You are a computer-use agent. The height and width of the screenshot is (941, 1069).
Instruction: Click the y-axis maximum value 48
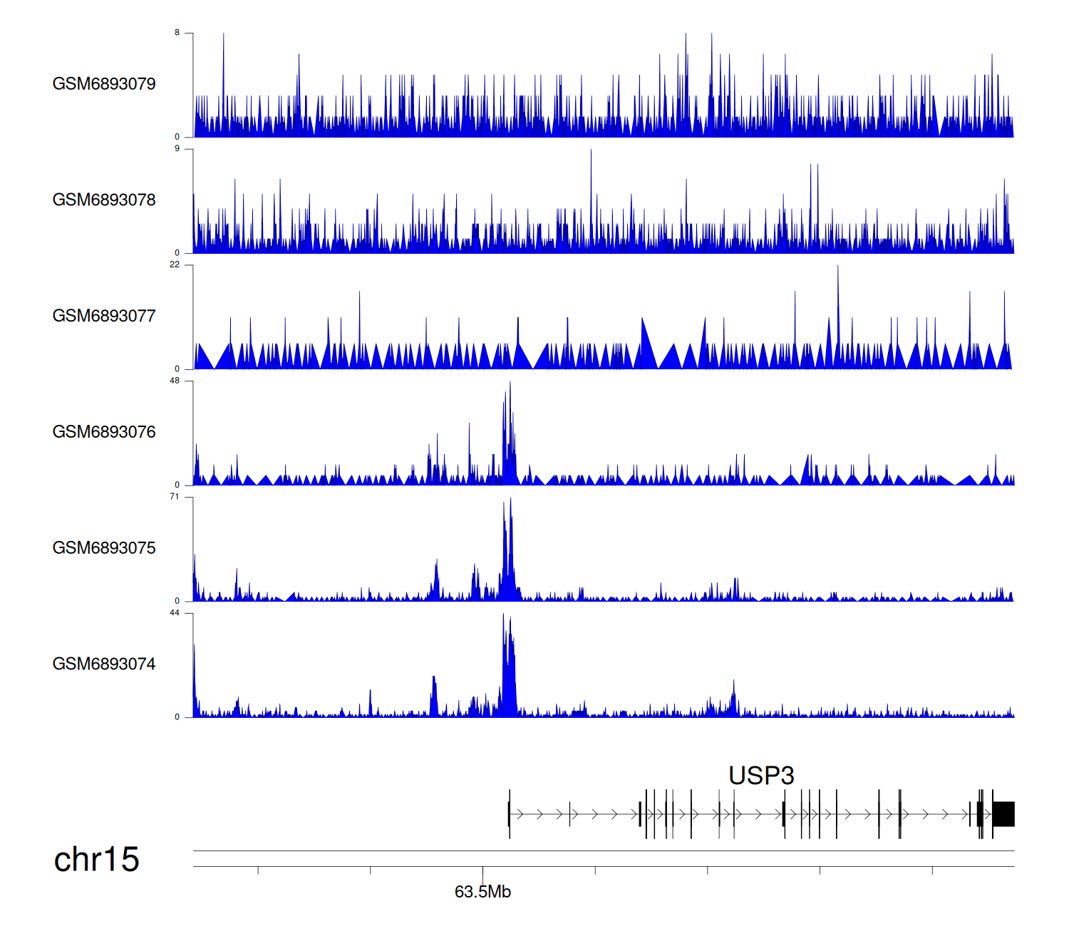pos(175,381)
